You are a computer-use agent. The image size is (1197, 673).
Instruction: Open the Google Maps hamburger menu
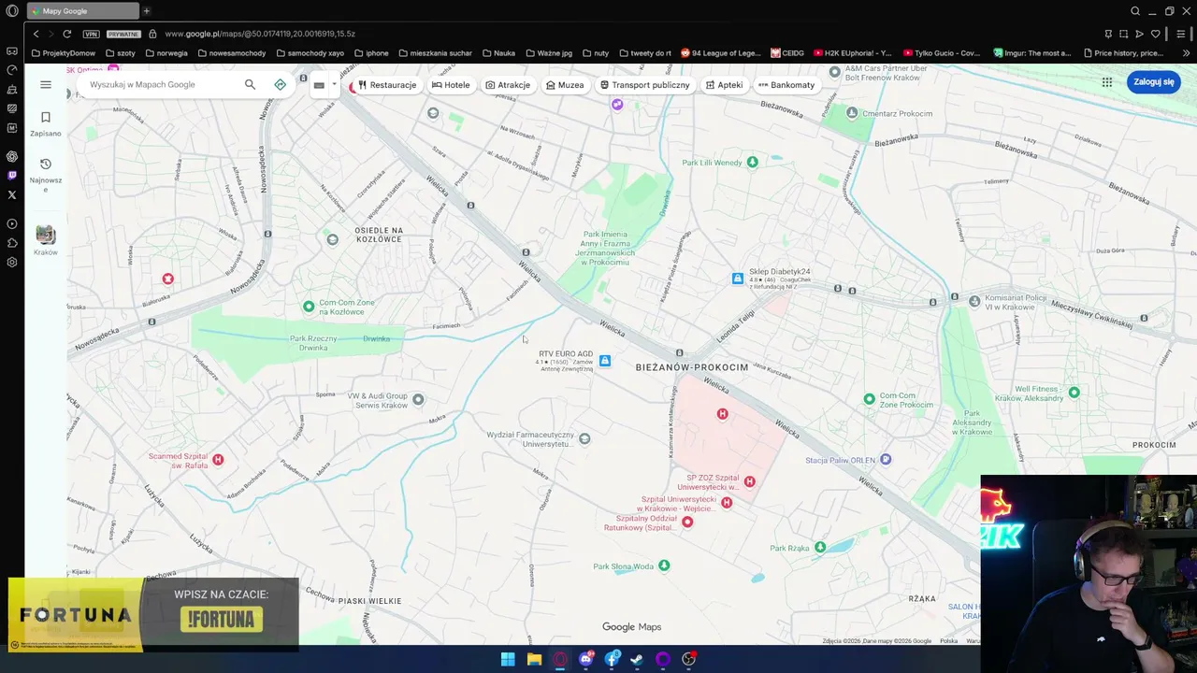tap(46, 84)
